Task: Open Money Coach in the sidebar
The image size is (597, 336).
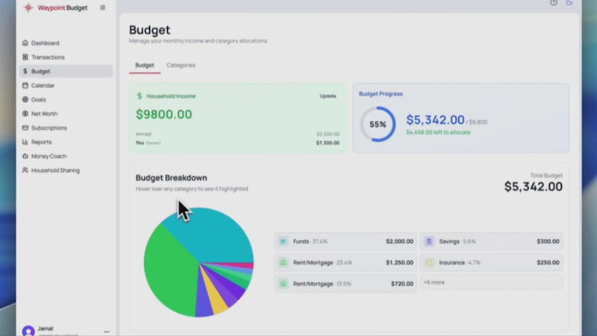Action: 49,156
